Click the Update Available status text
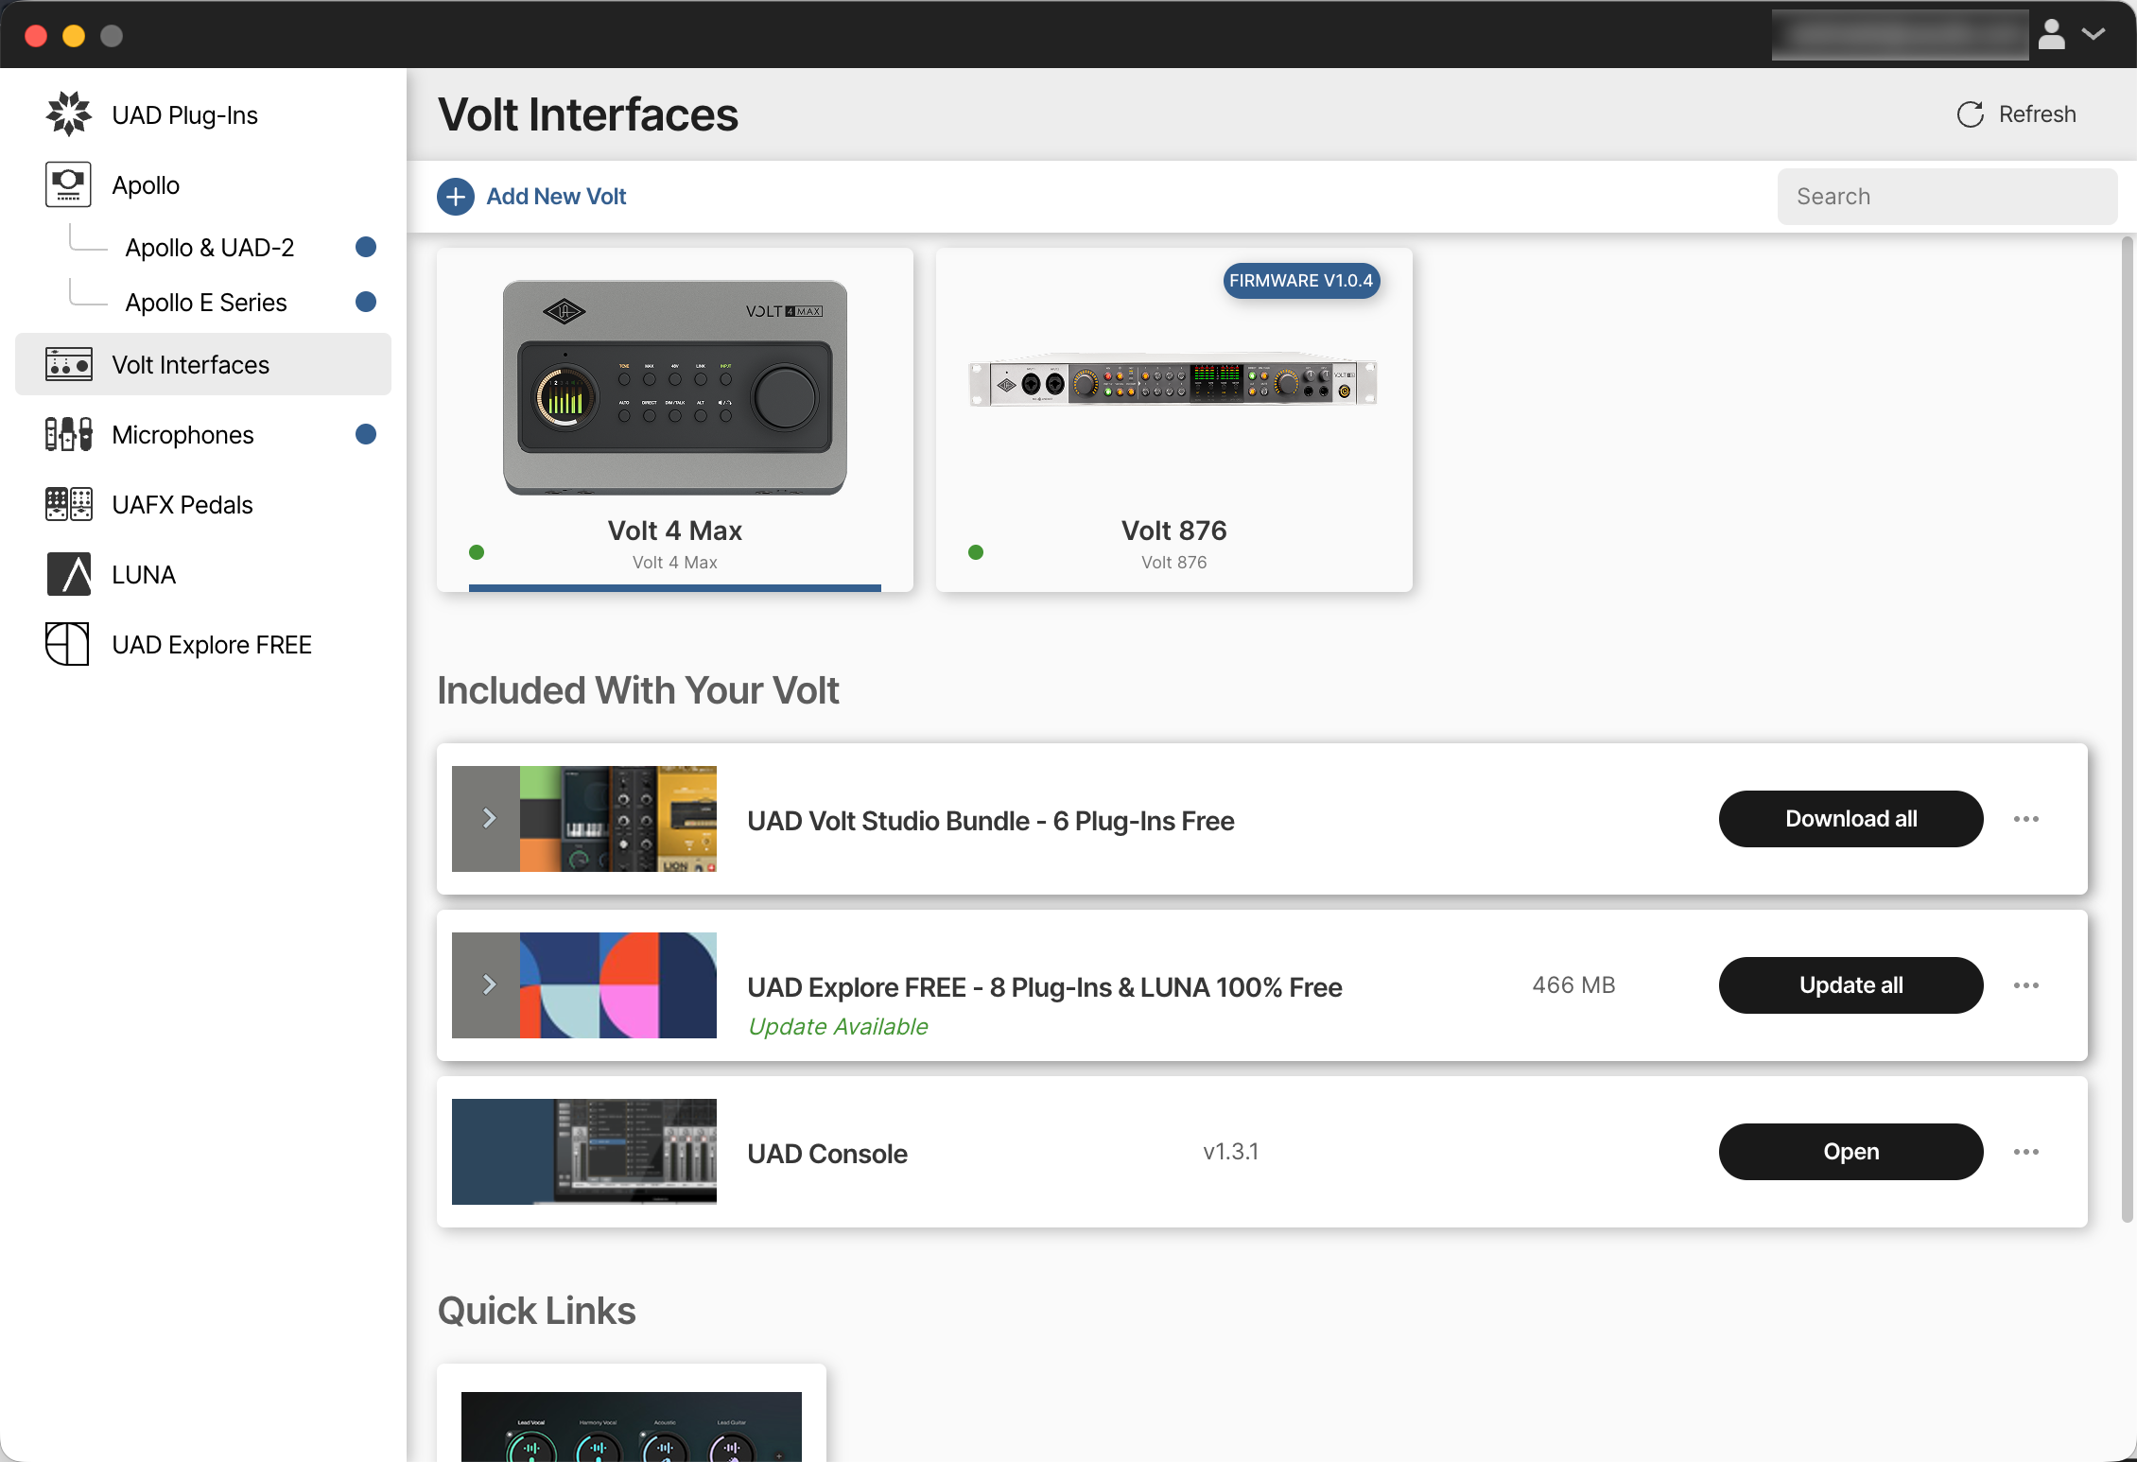2137x1462 pixels. coord(838,1027)
